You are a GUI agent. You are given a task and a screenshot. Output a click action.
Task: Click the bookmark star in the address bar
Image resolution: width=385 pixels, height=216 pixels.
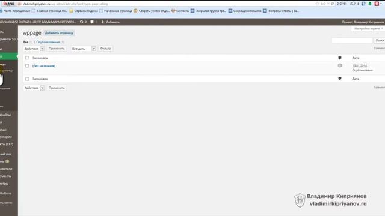pyautogui.click(x=317, y=4)
